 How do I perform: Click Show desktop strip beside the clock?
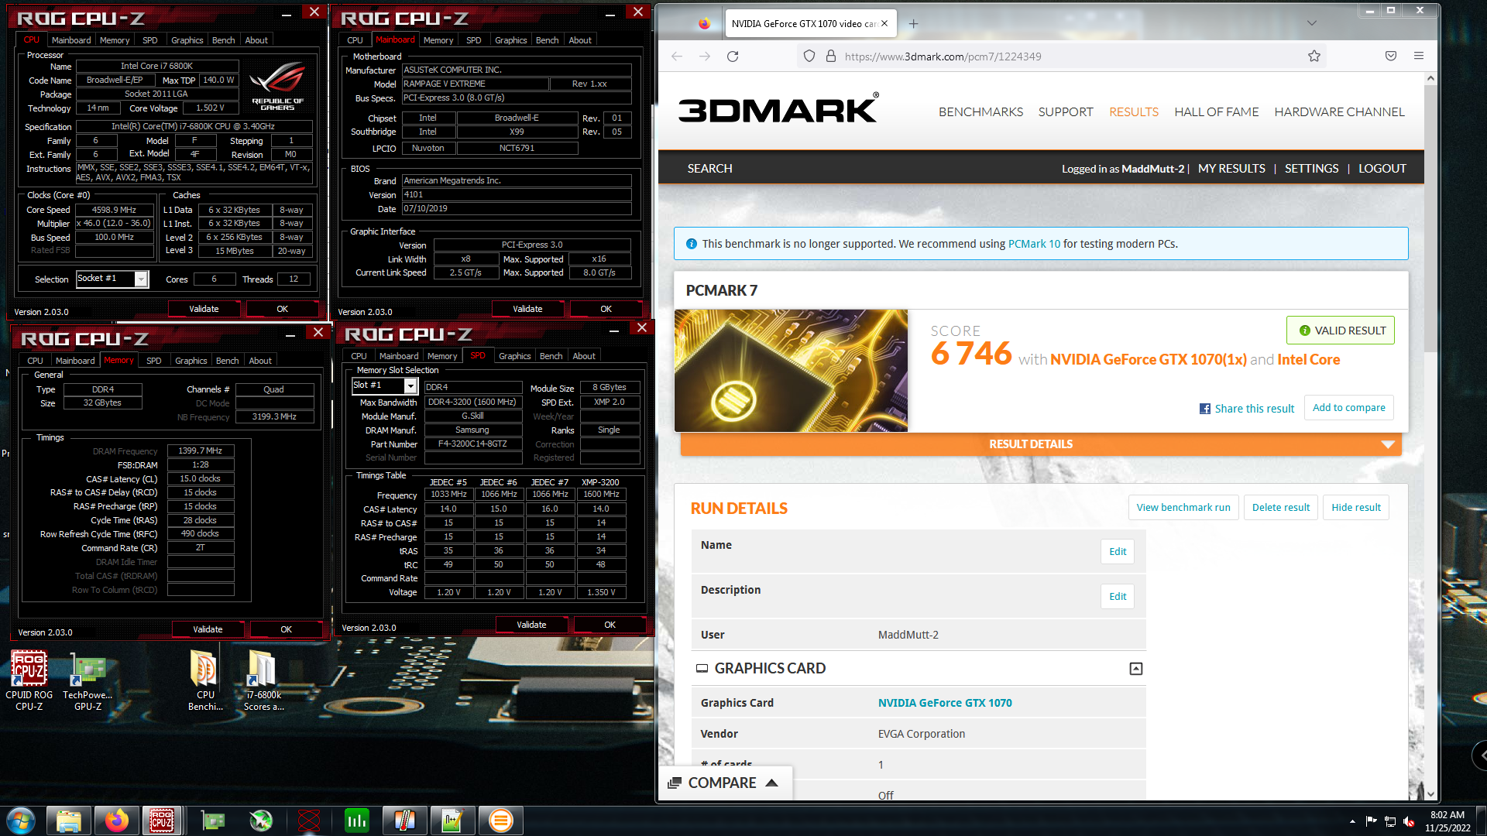pyautogui.click(x=1481, y=821)
